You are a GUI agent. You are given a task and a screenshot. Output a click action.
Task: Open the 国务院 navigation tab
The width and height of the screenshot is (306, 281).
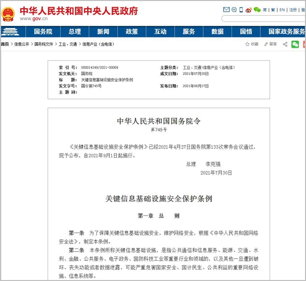43,31
